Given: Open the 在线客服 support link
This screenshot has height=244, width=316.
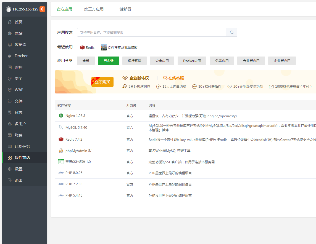Looking at the screenshot, I should [176, 78].
